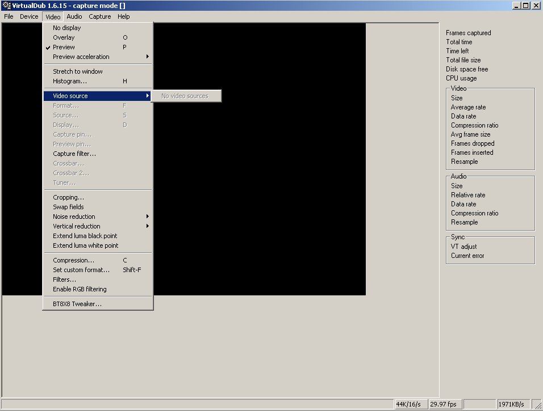Choose Set custom format

coord(98,270)
